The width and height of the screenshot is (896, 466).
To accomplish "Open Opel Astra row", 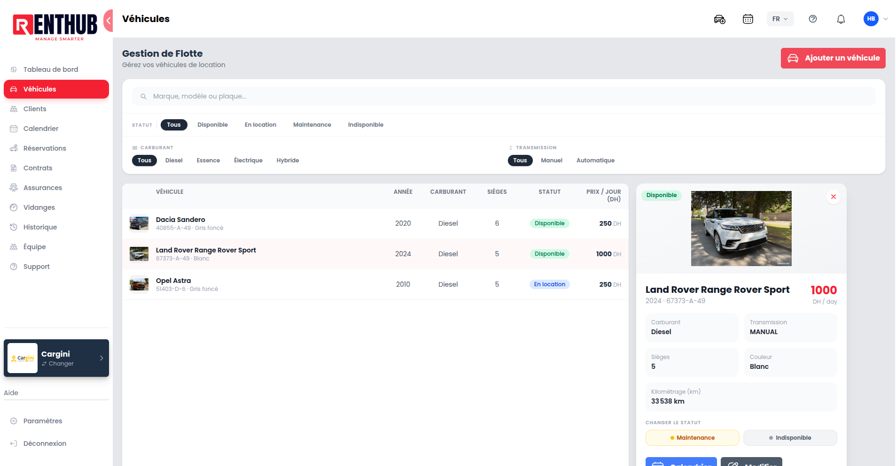I will [375, 284].
